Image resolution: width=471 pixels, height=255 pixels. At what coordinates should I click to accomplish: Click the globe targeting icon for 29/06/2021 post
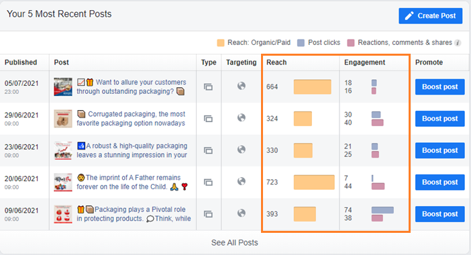tap(242, 117)
